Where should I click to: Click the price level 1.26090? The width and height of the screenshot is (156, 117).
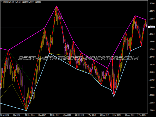click(152, 3)
